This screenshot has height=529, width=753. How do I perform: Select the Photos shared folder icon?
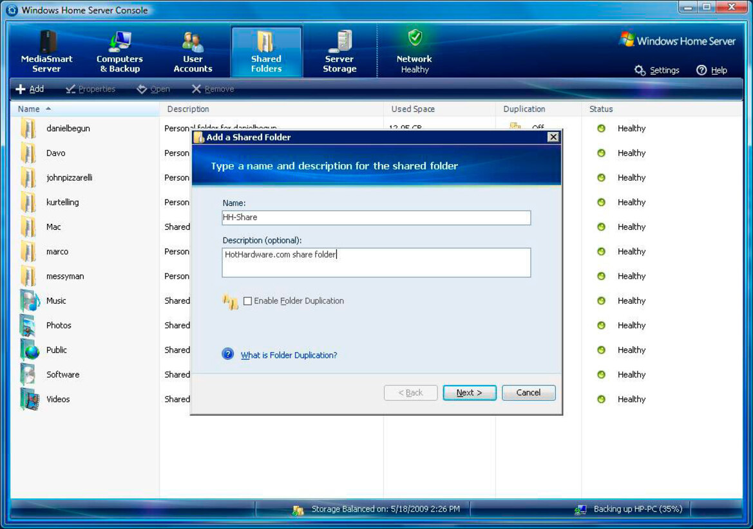pos(28,325)
